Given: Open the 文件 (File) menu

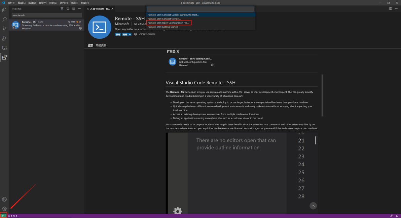Looking at the screenshot, I should [11, 3].
